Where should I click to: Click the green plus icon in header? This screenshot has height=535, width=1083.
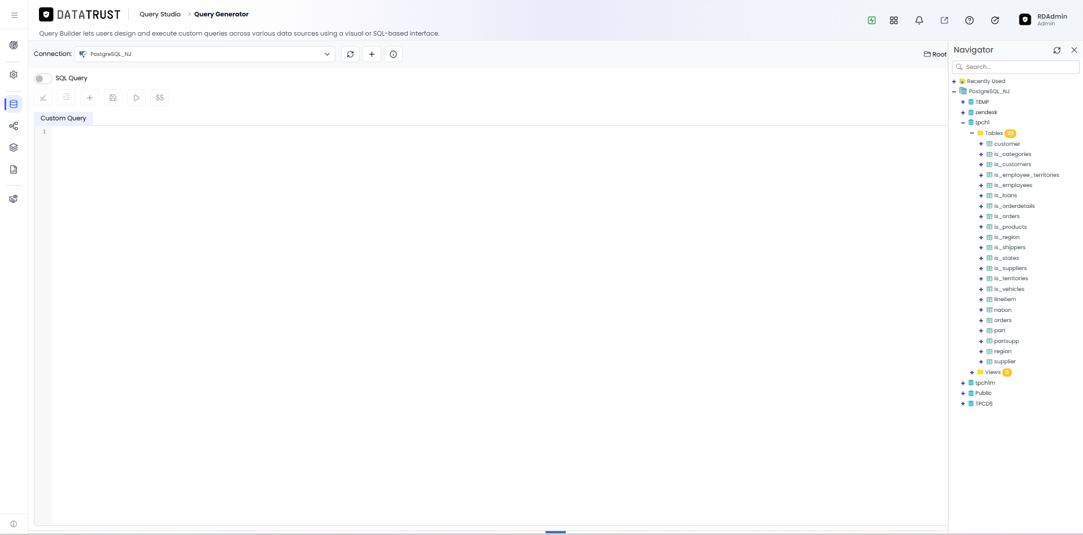coord(872,20)
